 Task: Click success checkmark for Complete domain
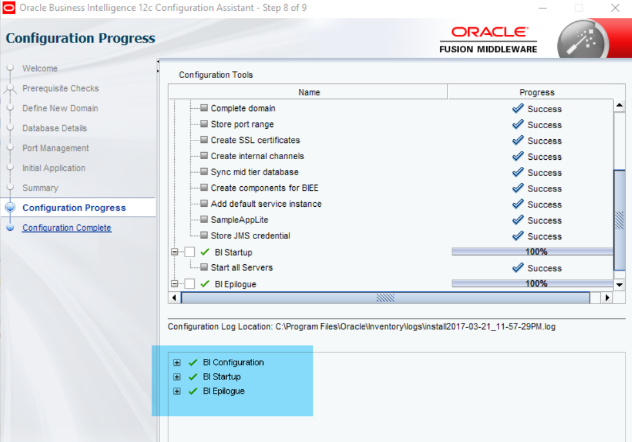[517, 108]
